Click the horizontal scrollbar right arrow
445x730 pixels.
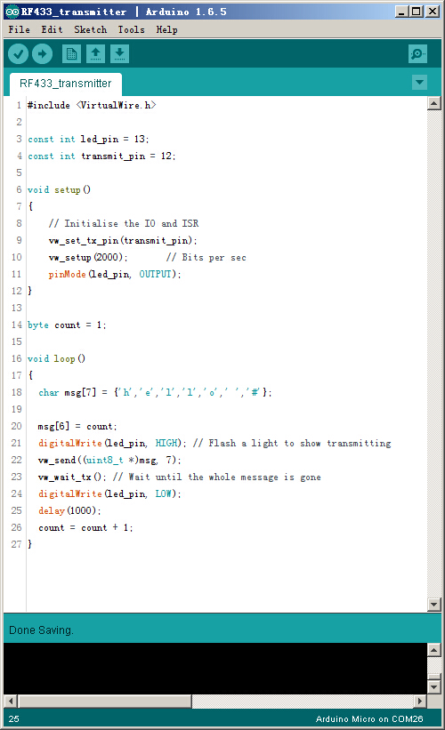tap(420, 701)
